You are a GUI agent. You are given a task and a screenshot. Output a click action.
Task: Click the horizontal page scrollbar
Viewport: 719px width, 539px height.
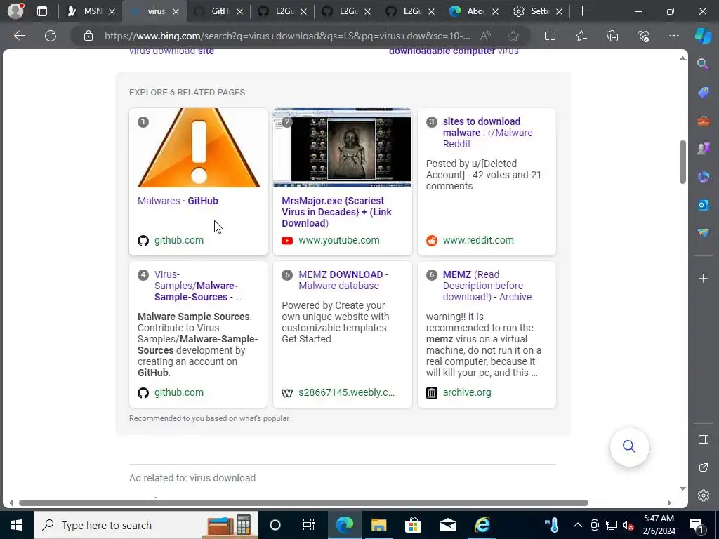click(303, 503)
